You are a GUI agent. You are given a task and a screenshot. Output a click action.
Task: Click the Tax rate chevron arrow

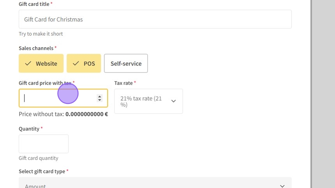coord(173,101)
